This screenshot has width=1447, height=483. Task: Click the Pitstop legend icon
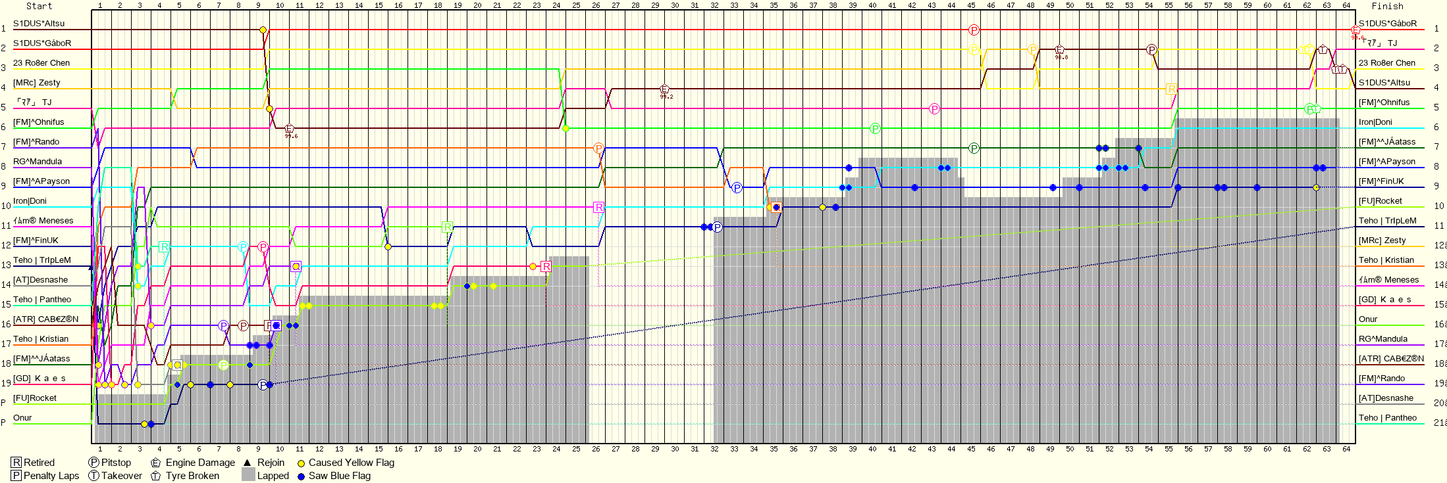coord(94,463)
